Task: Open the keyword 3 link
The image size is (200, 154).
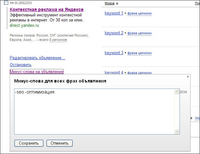Action: coord(114,53)
